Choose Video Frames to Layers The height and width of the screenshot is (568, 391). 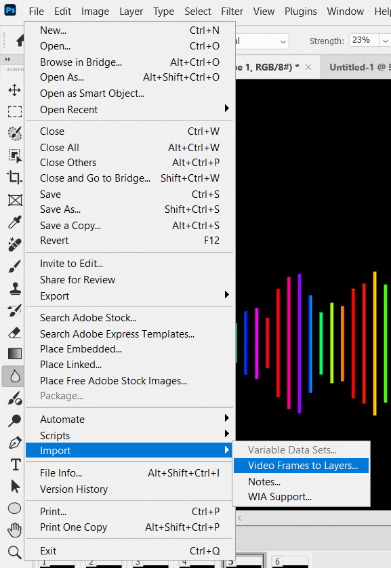pos(301,466)
